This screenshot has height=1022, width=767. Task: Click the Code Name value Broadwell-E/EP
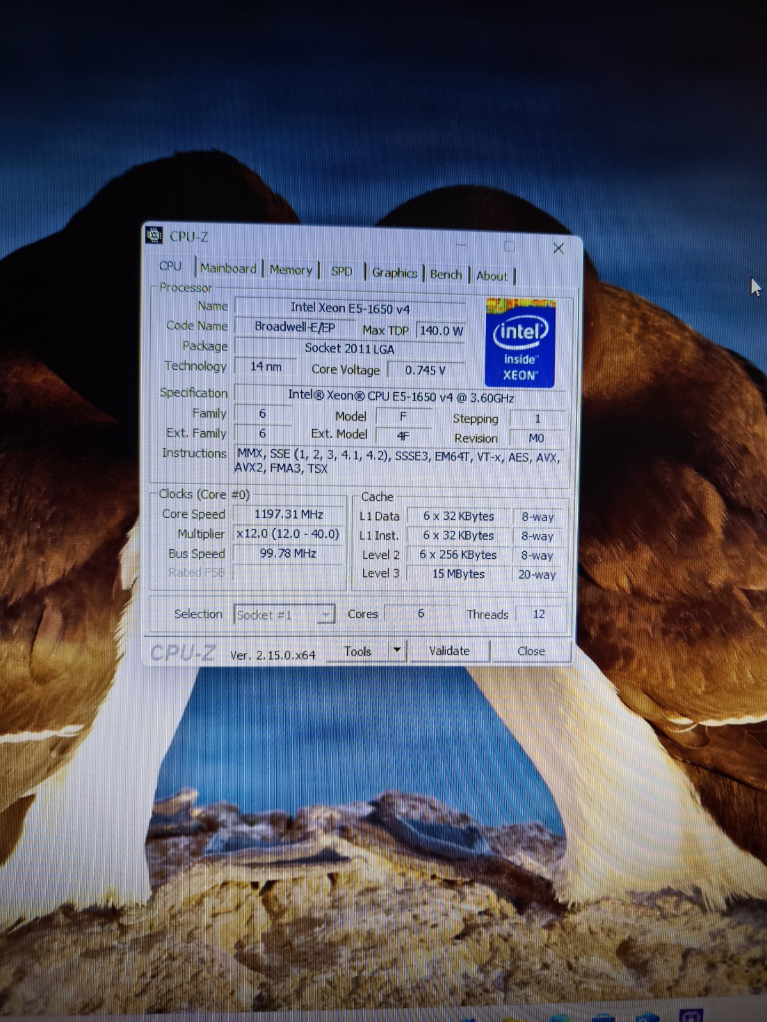(294, 327)
